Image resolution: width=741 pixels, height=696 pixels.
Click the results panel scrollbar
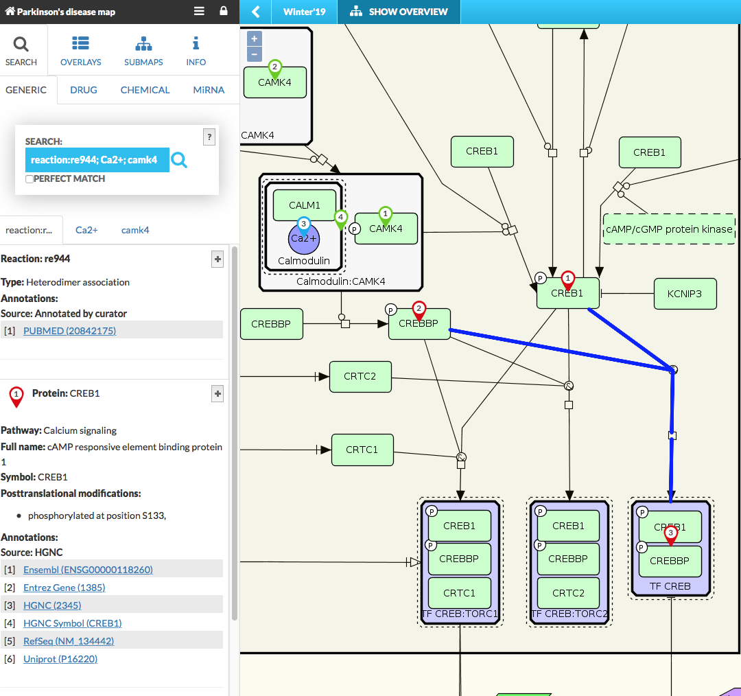pyautogui.click(x=234, y=432)
